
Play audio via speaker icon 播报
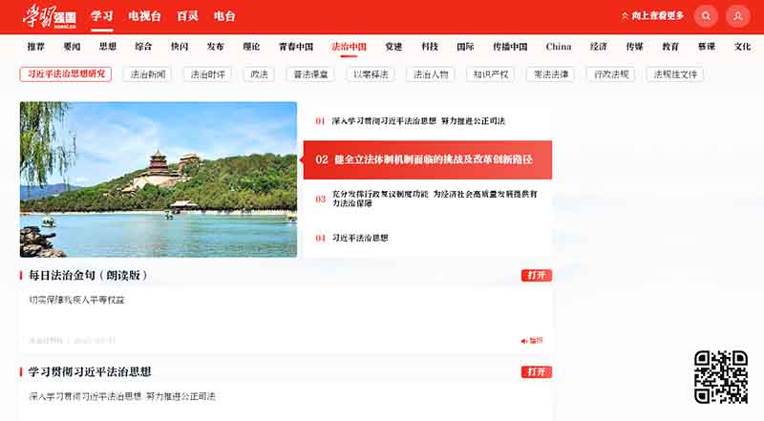531,340
